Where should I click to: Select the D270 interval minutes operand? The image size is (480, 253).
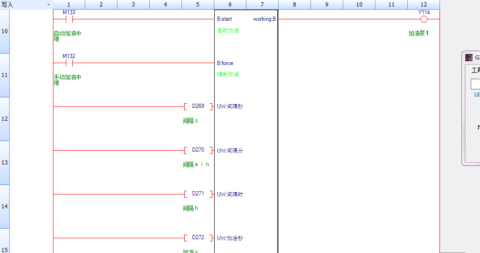tap(198, 150)
